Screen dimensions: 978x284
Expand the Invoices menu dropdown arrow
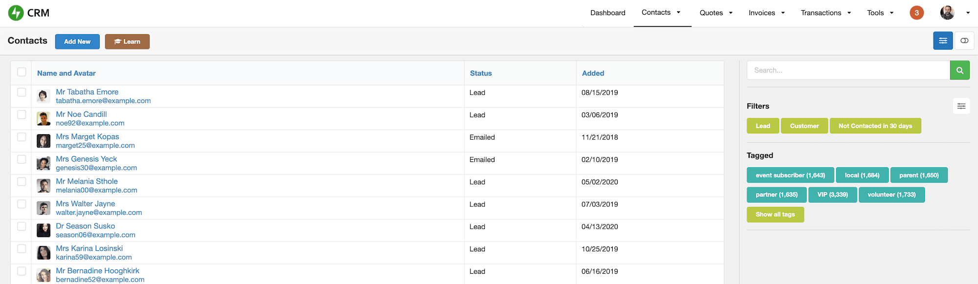click(783, 13)
